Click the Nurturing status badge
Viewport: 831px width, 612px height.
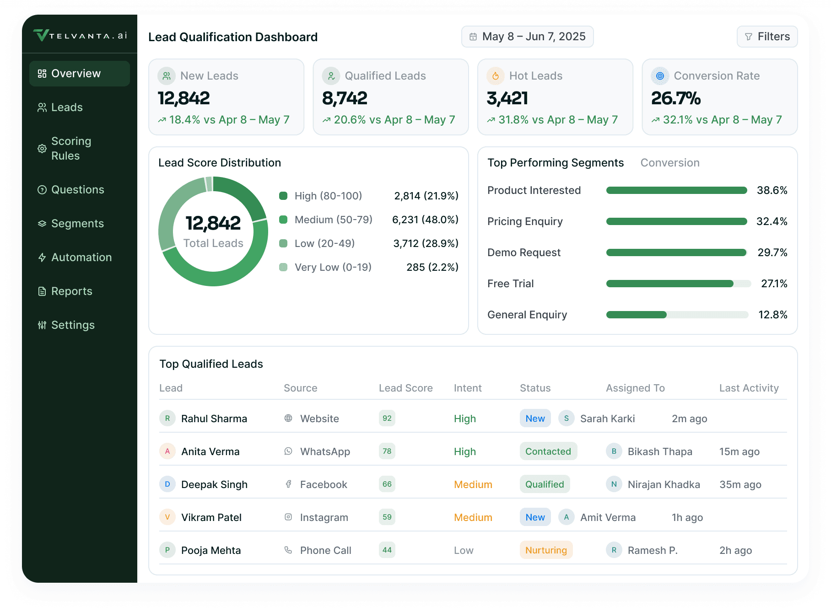[546, 550]
